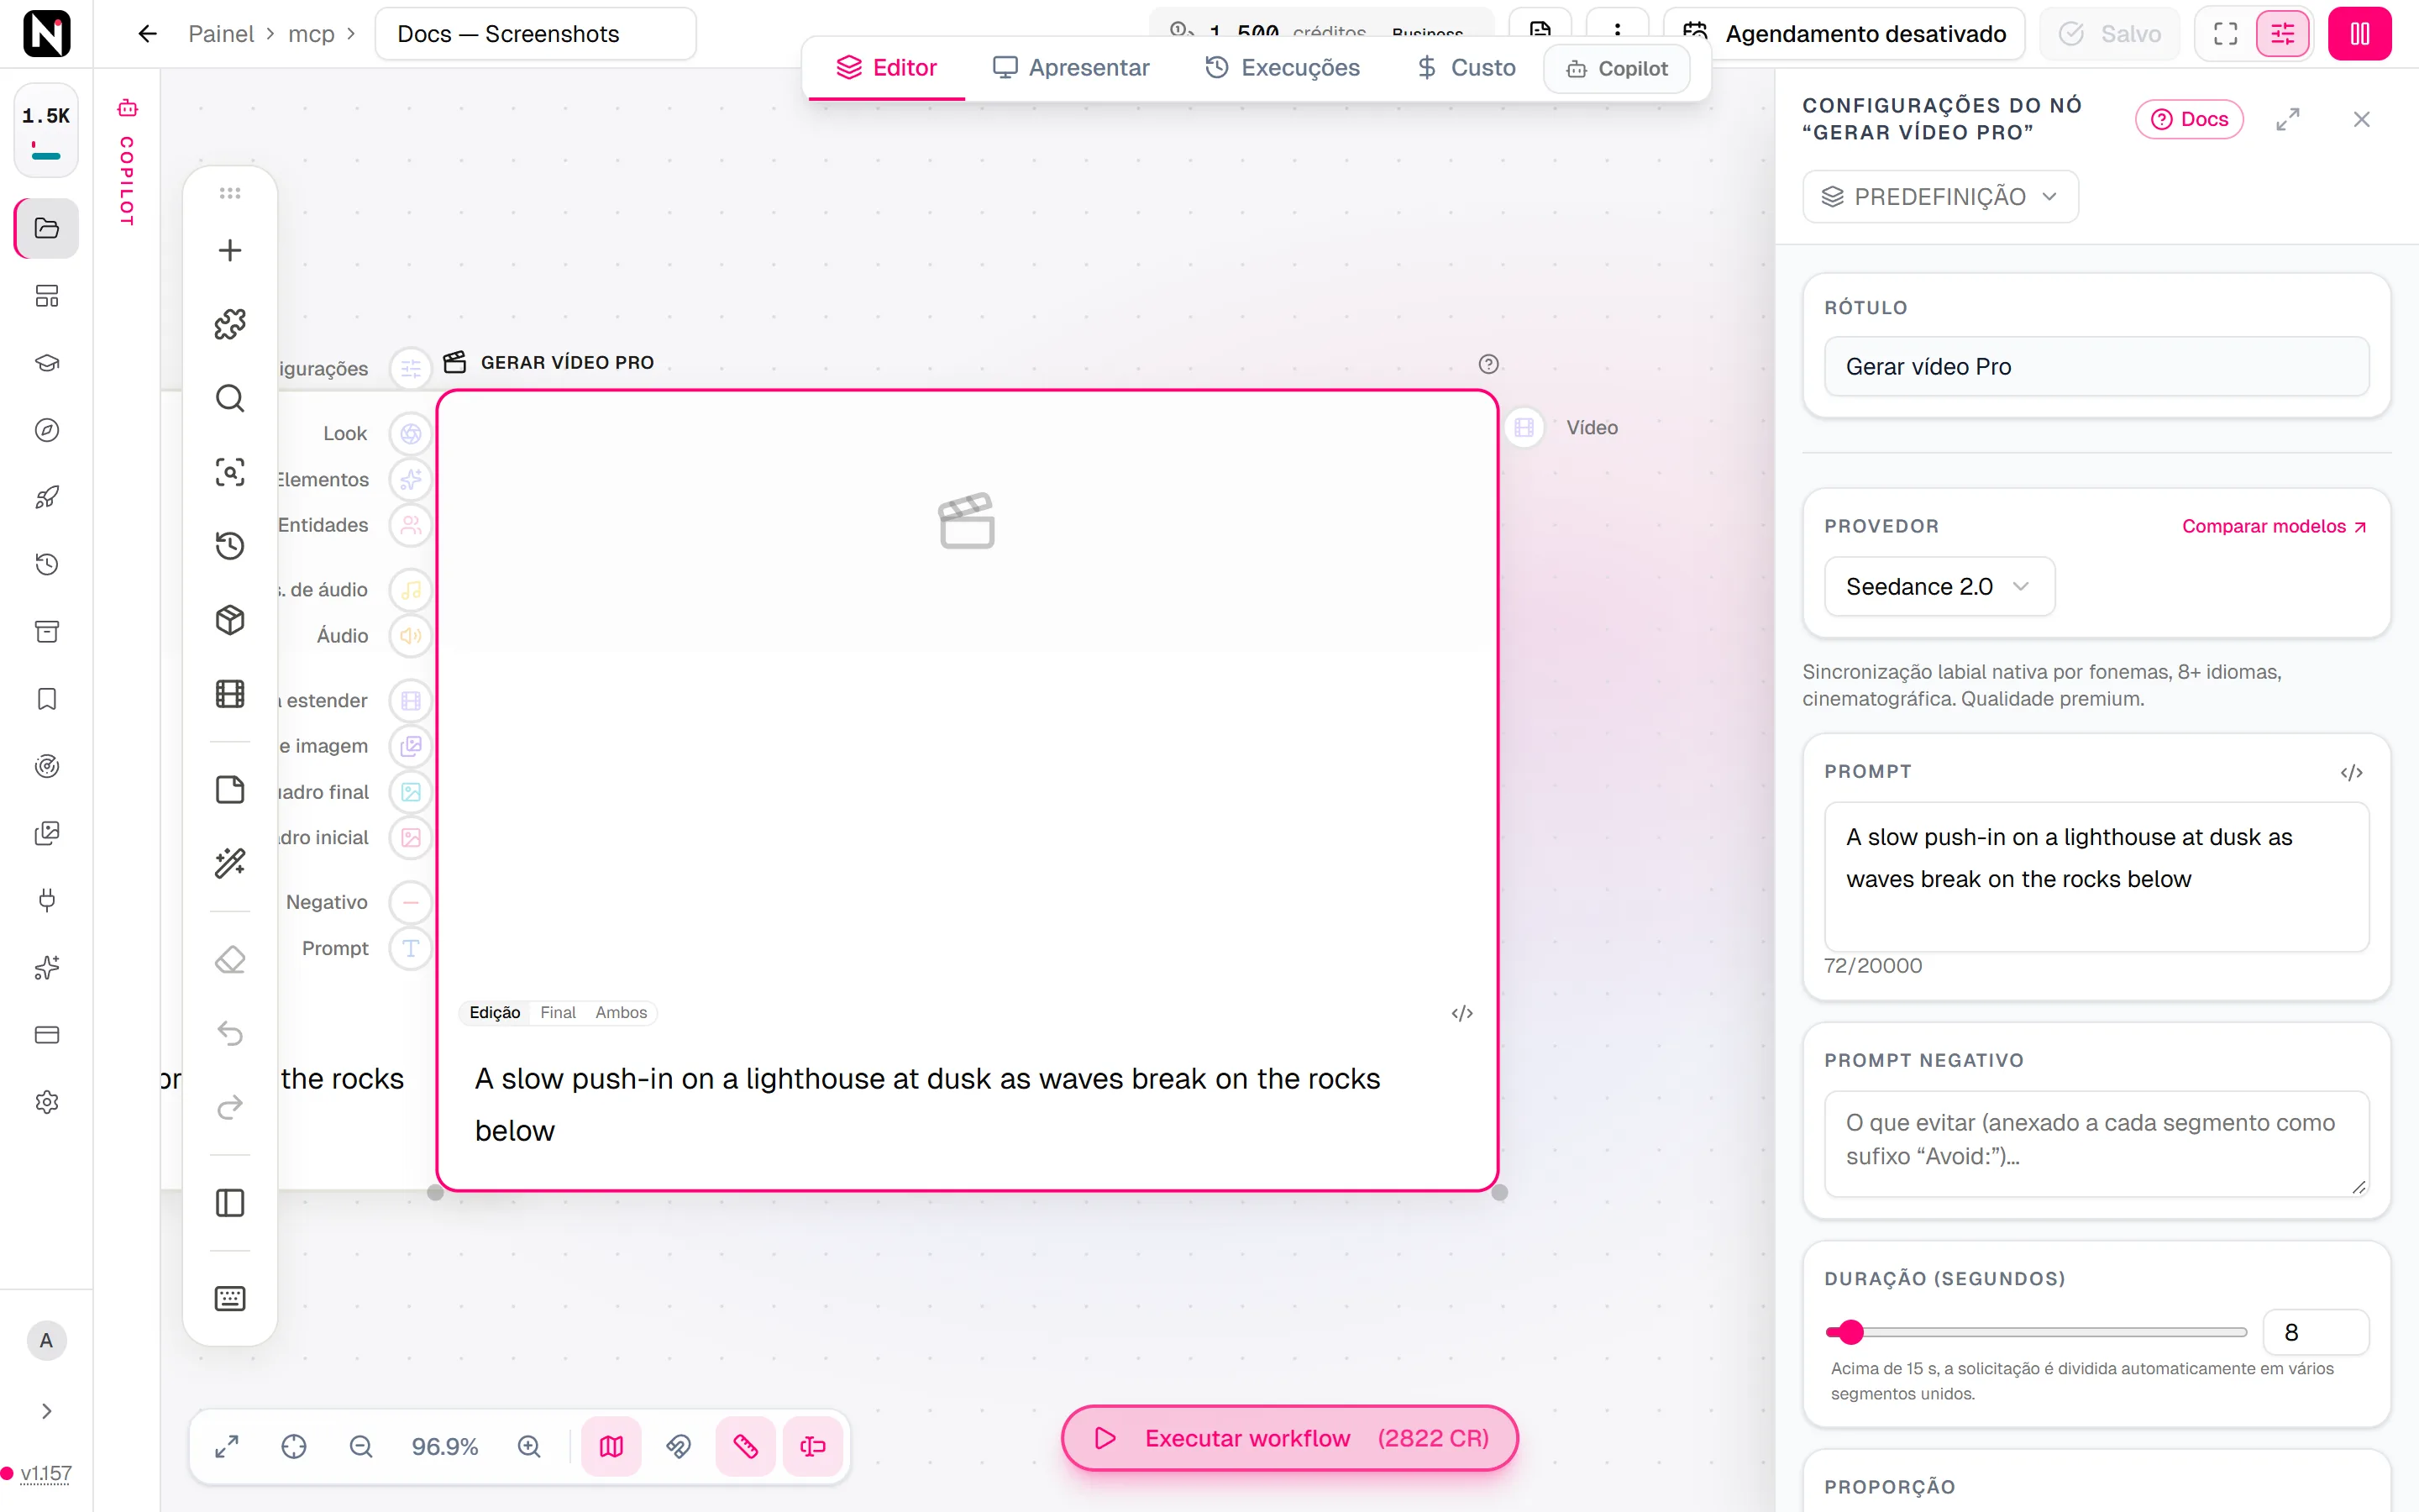Open the keyboard shortcuts icon
Image resolution: width=2419 pixels, height=1512 pixels.
point(230,1298)
